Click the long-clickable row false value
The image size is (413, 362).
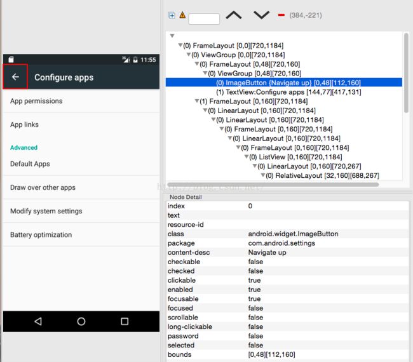(255, 326)
